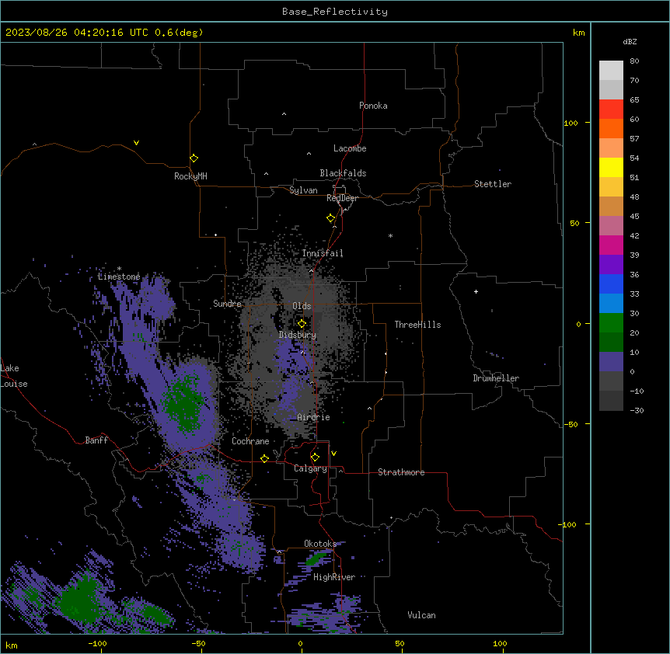Click the km label in the bottom left
This screenshot has height=654, width=670.
pyautogui.click(x=12, y=645)
